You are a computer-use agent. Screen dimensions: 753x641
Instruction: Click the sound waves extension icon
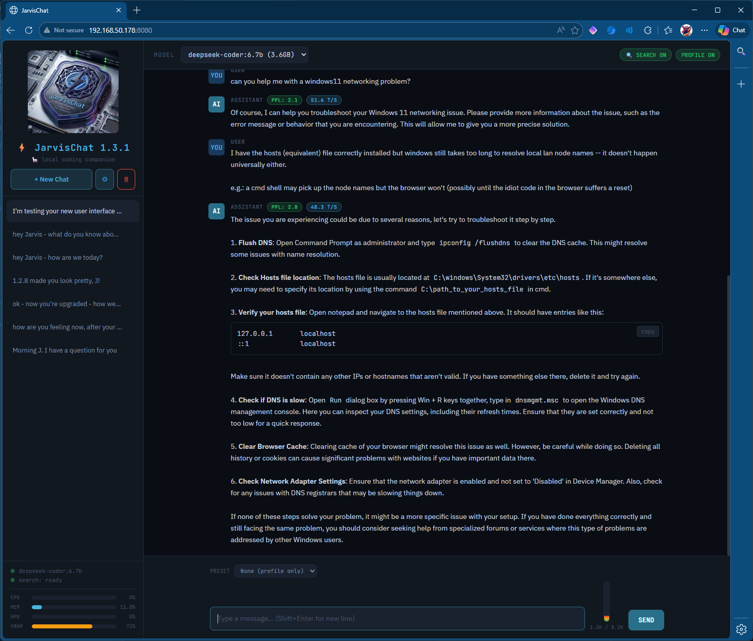click(x=629, y=30)
